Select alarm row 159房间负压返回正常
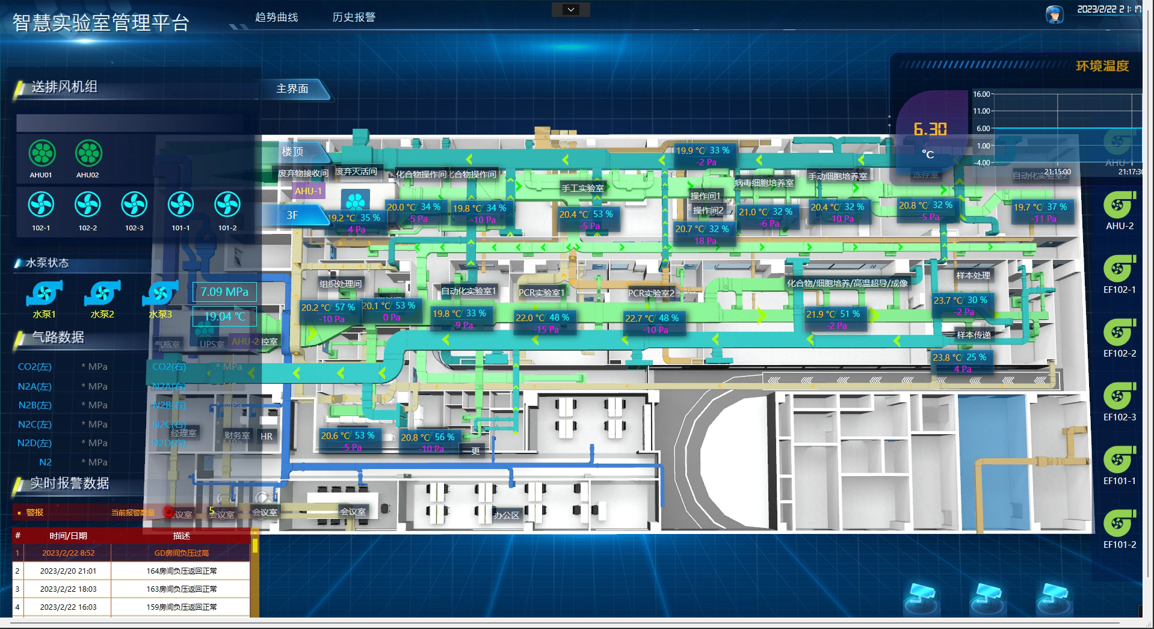 (x=131, y=607)
